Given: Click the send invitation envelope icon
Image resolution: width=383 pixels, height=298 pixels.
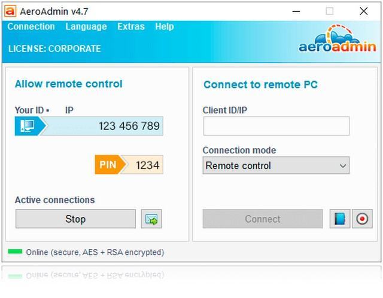Looking at the screenshot, I should pyautogui.click(x=151, y=219).
